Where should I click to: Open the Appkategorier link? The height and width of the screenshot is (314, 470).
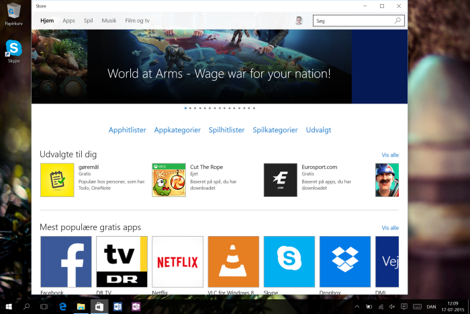coord(177,130)
